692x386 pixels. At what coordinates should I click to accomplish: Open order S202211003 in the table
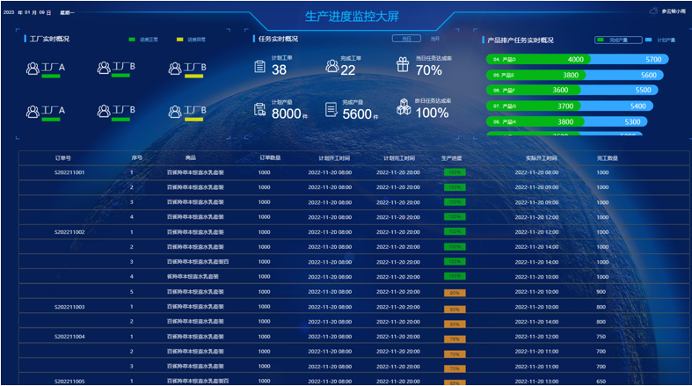[x=69, y=307]
